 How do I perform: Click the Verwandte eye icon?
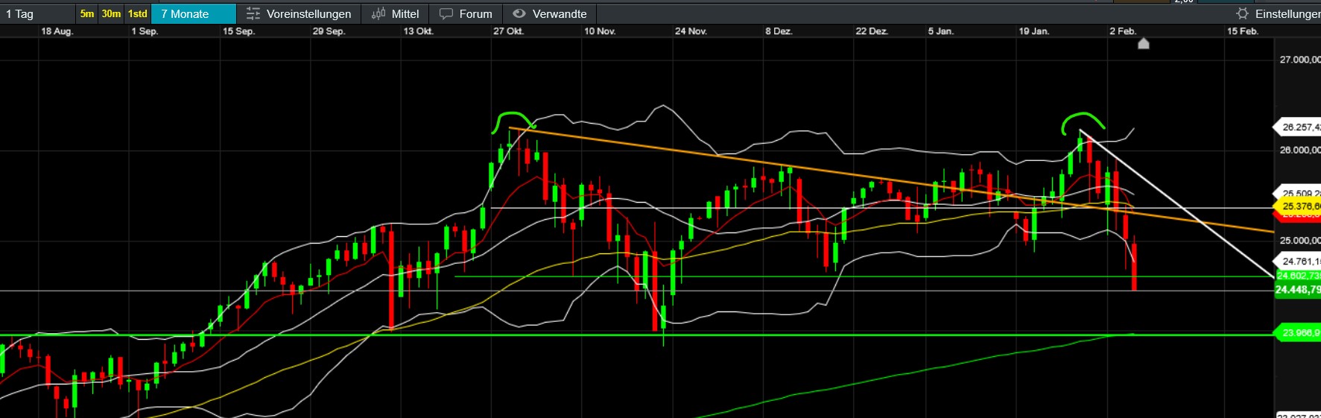[x=519, y=13]
